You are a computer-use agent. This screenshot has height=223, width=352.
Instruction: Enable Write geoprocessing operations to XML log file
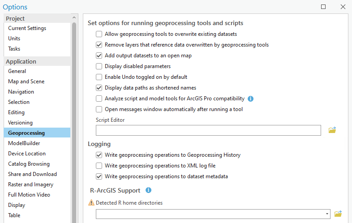(99, 166)
